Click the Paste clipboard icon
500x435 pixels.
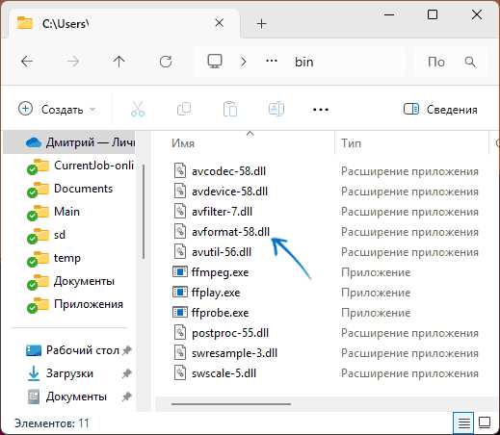230,109
